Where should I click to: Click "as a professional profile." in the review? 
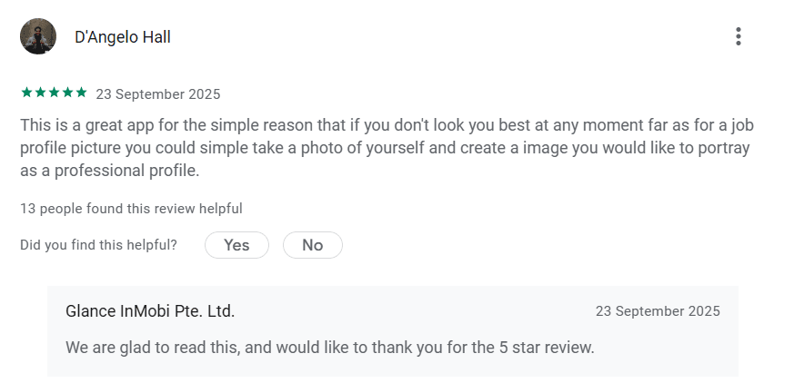[x=109, y=171]
